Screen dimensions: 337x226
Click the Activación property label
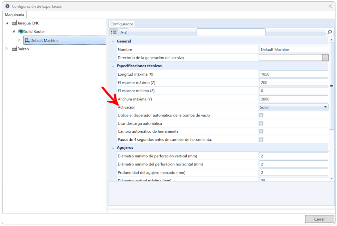click(x=126, y=107)
